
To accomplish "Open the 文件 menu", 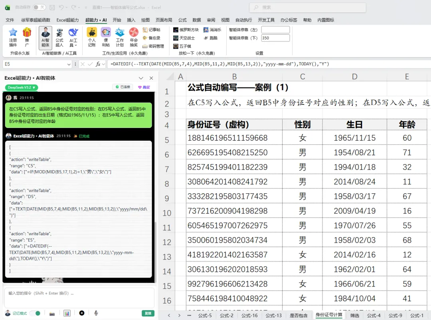I will [x=10, y=20].
